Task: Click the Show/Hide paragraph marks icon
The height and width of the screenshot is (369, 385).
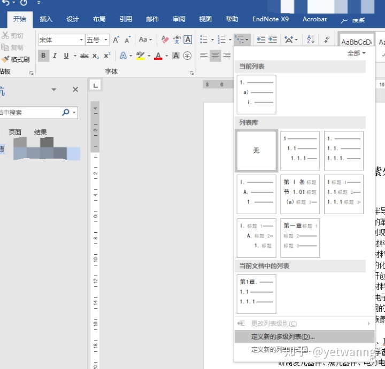Action: coord(327,39)
